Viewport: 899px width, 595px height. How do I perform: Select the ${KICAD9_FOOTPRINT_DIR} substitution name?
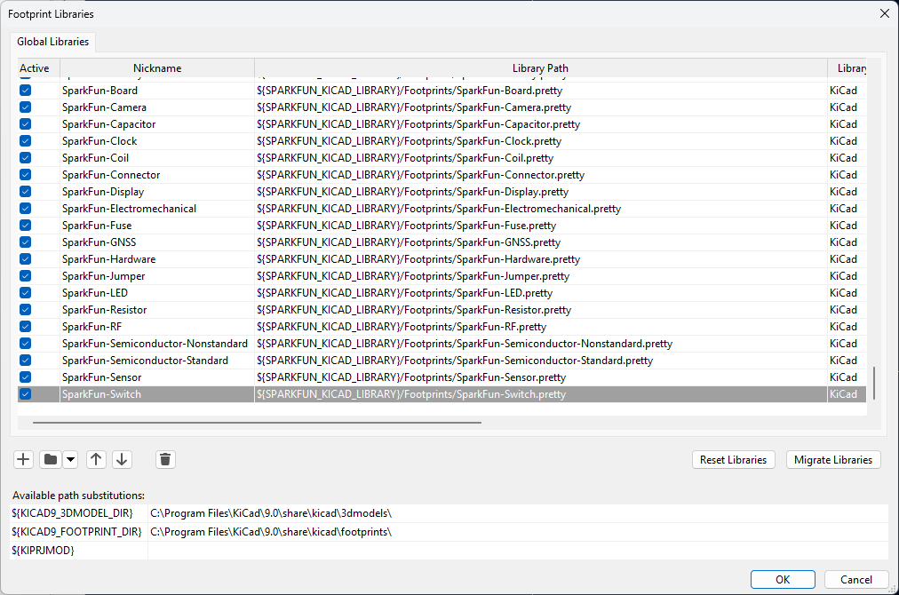pyautogui.click(x=78, y=532)
